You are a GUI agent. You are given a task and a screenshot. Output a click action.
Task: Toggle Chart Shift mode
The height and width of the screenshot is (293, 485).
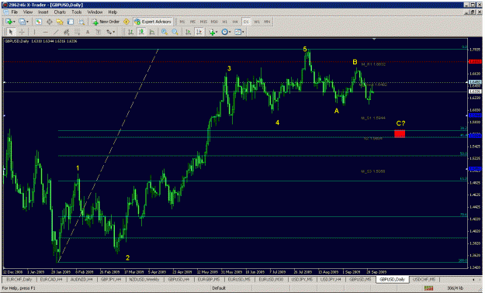click(199, 32)
